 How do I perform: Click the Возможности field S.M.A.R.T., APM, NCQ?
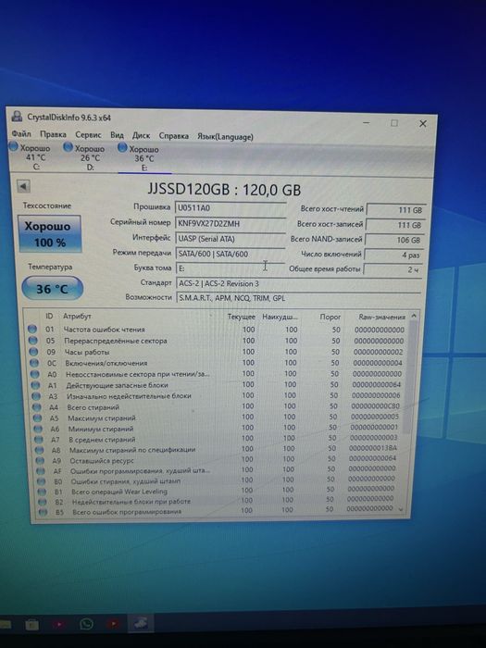coord(298,297)
